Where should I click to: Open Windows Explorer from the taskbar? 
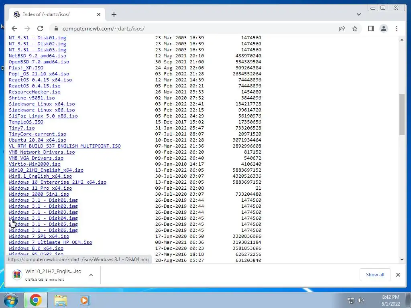[60, 300]
